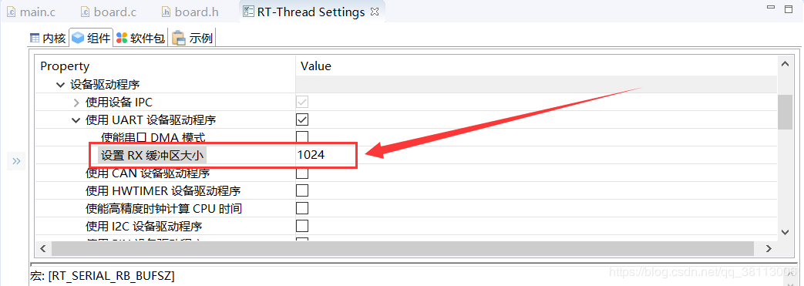Enable 使用 I2C 设备驱动程序 checkbox

pyautogui.click(x=302, y=226)
